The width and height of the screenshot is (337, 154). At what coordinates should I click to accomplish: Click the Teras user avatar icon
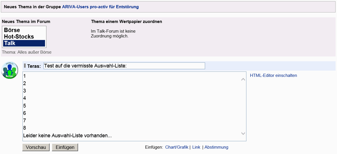[10, 70]
